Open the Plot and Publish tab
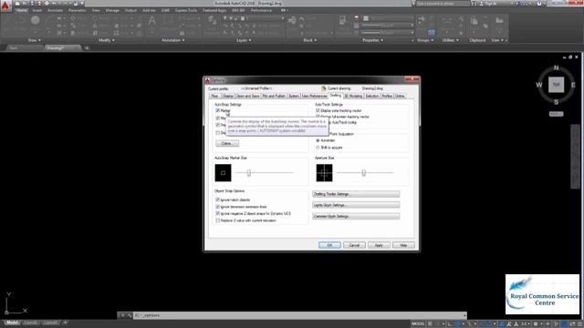Viewport: 584px width, 328px height. click(x=274, y=96)
